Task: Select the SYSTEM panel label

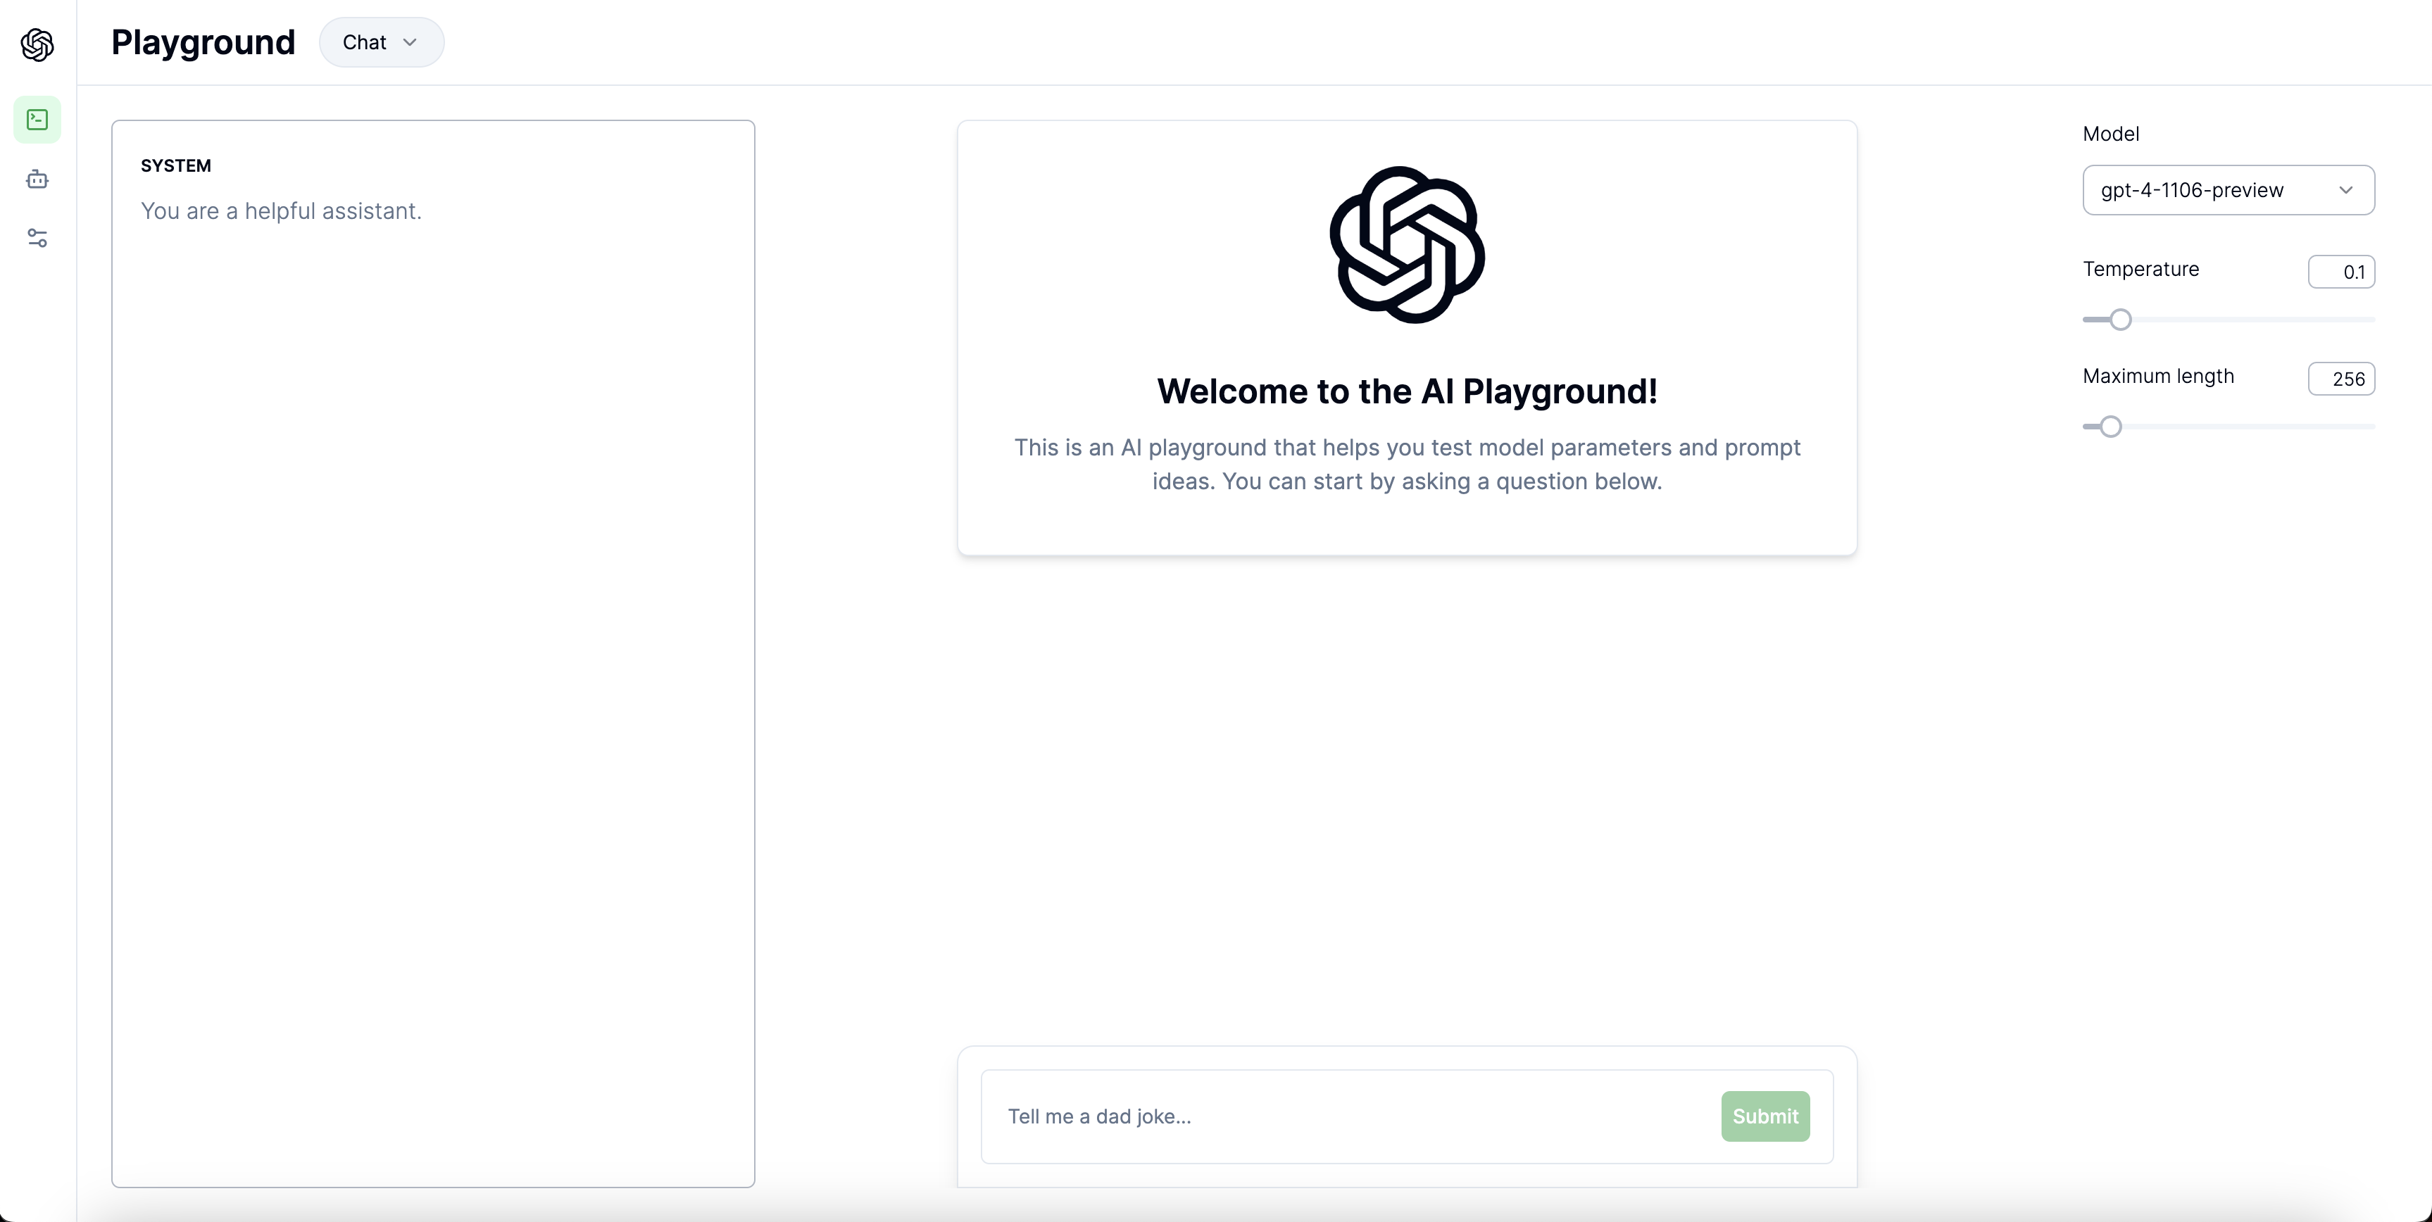Action: 175,164
